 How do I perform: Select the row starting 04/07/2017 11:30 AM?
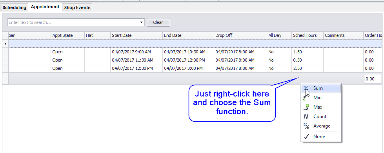point(192,60)
